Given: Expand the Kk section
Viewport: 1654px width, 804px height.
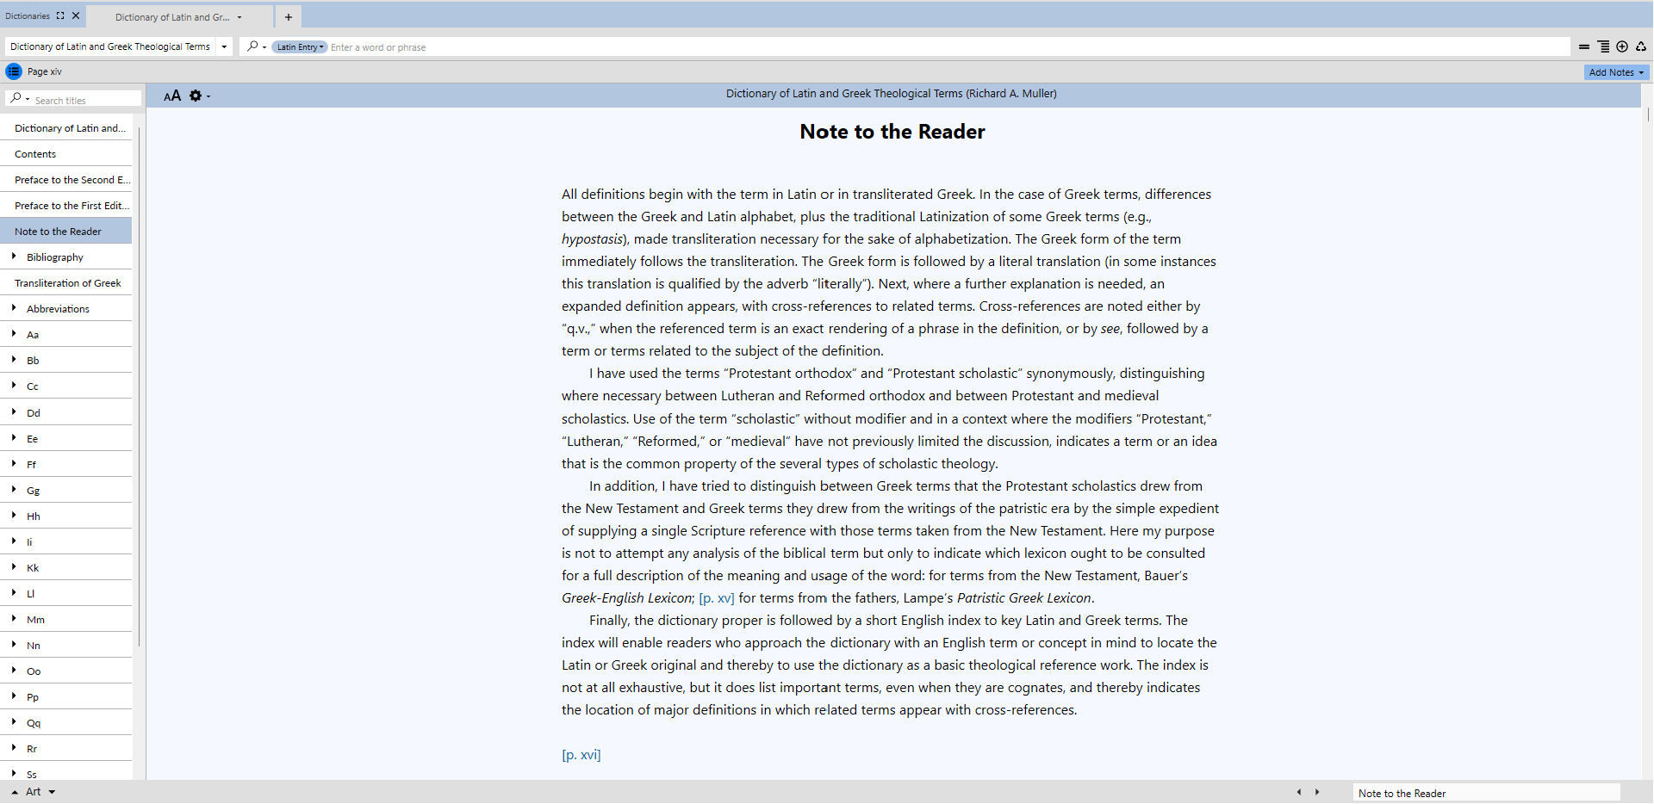Looking at the screenshot, I should pos(14,567).
